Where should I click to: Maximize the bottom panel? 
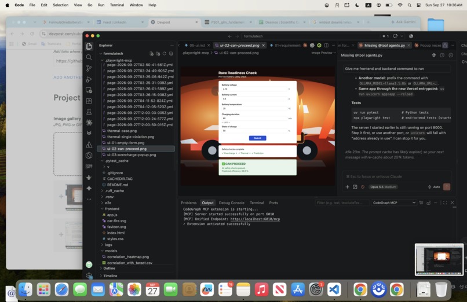point(445,202)
